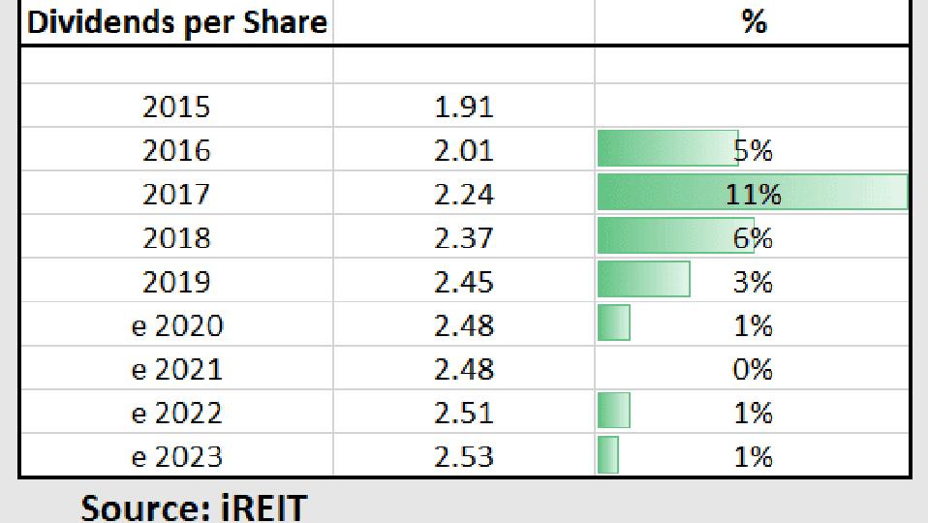
Task: Click the "Source: iREIT" caption text
Action: [x=194, y=507]
